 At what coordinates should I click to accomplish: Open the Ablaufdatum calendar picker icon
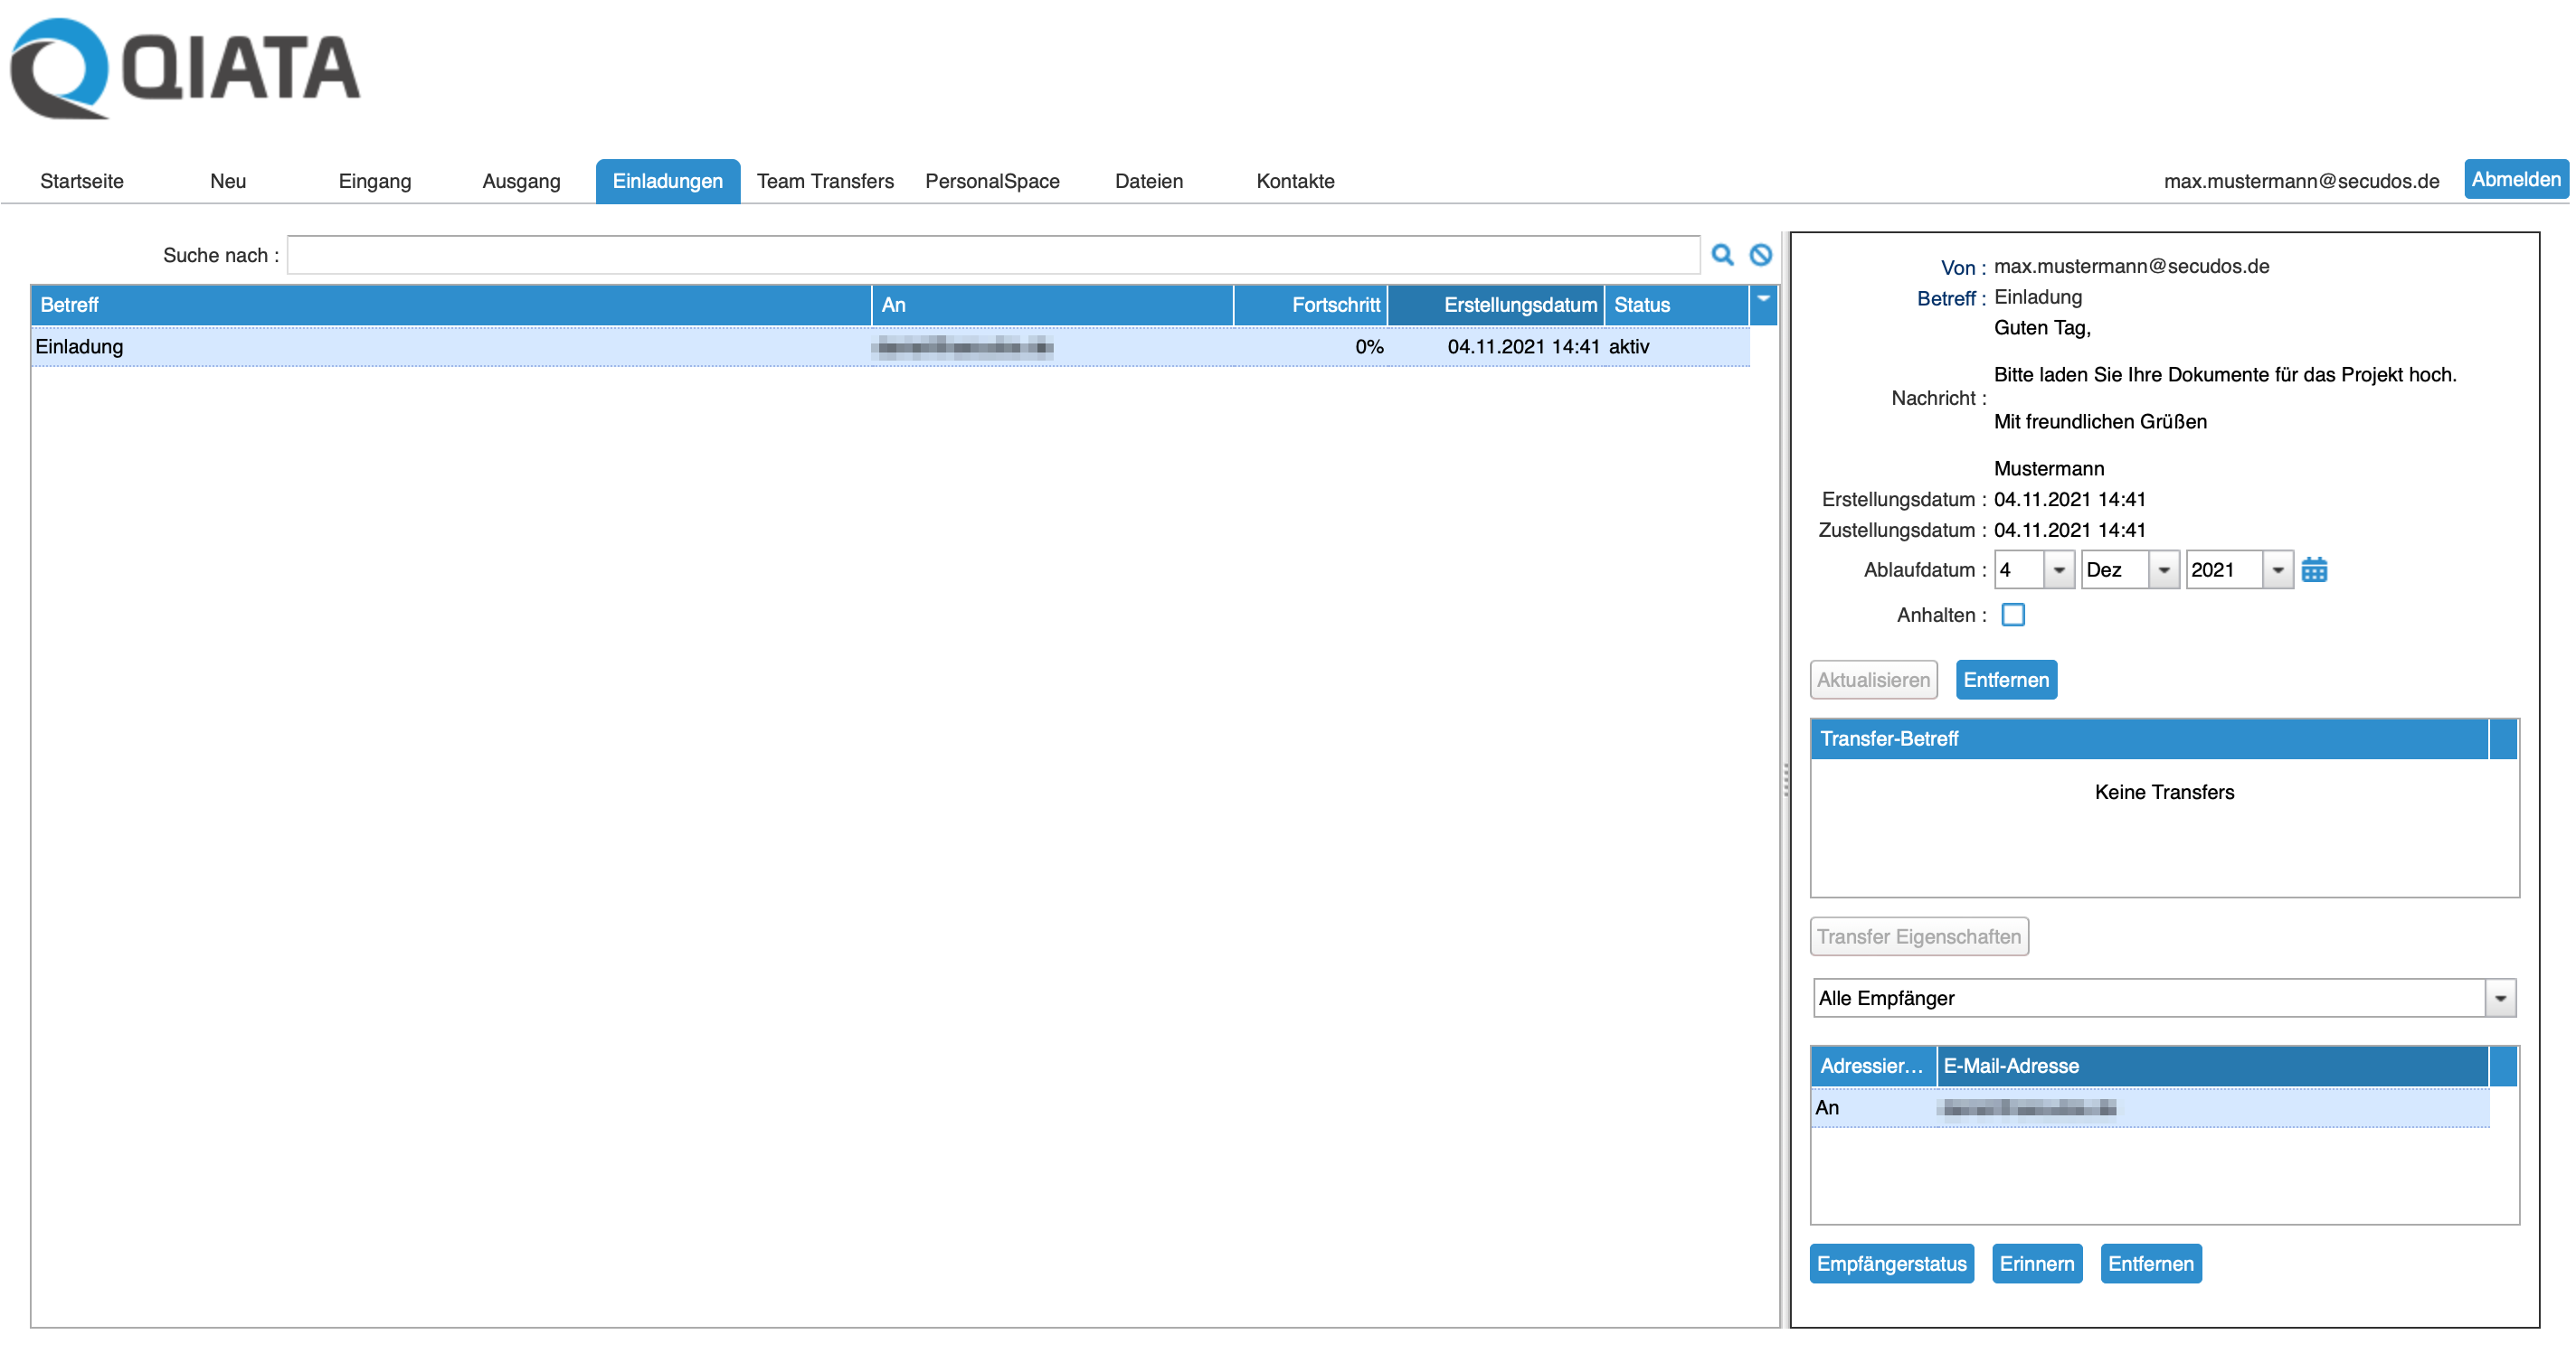pos(2314,569)
